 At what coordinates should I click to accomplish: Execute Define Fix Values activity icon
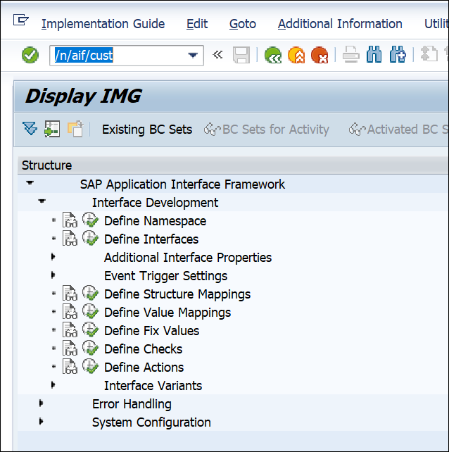click(x=91, y=330)
